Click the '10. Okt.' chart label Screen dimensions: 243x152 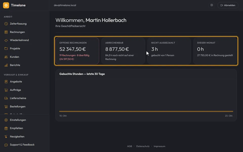click(63, 116)
